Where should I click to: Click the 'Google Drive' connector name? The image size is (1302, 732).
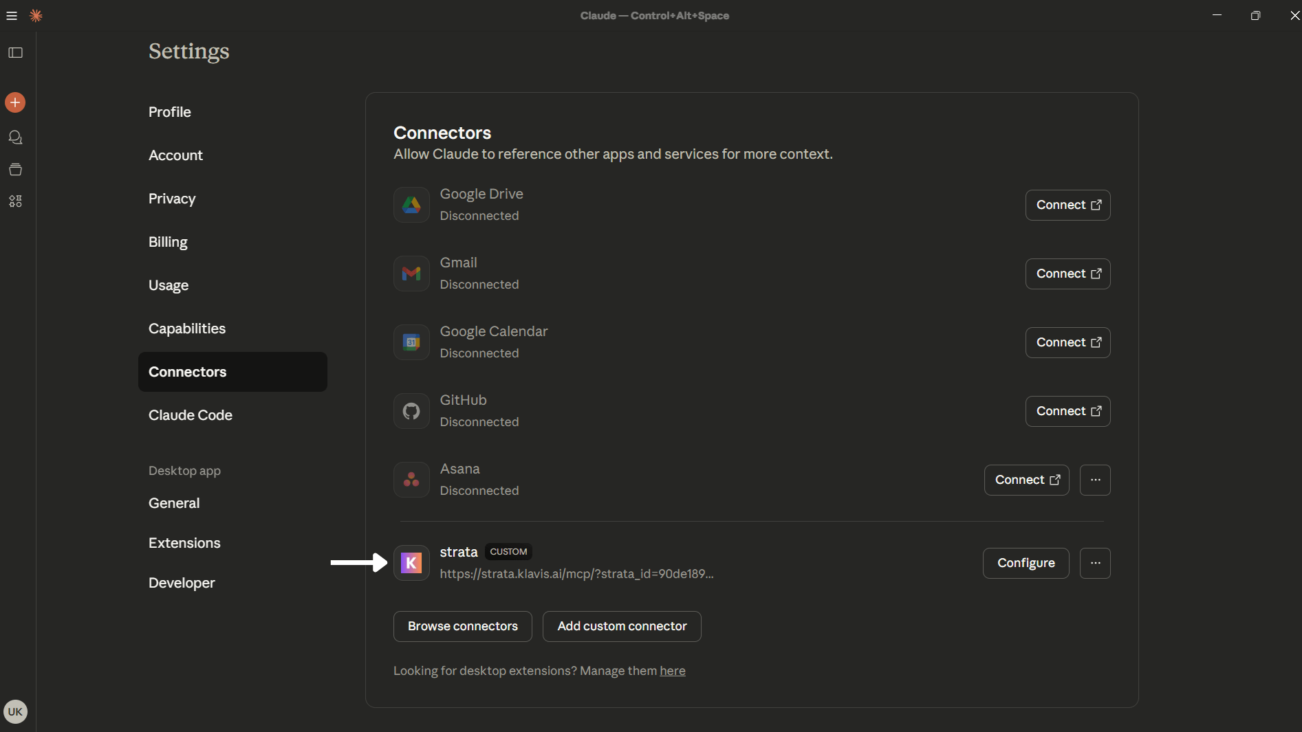click(x=481, y=194)
